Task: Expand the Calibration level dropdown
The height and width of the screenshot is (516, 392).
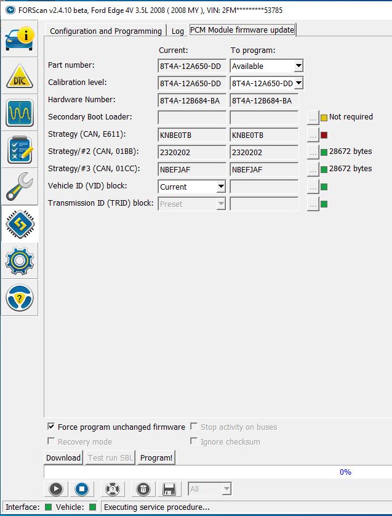Action: (x=298, y=83)
